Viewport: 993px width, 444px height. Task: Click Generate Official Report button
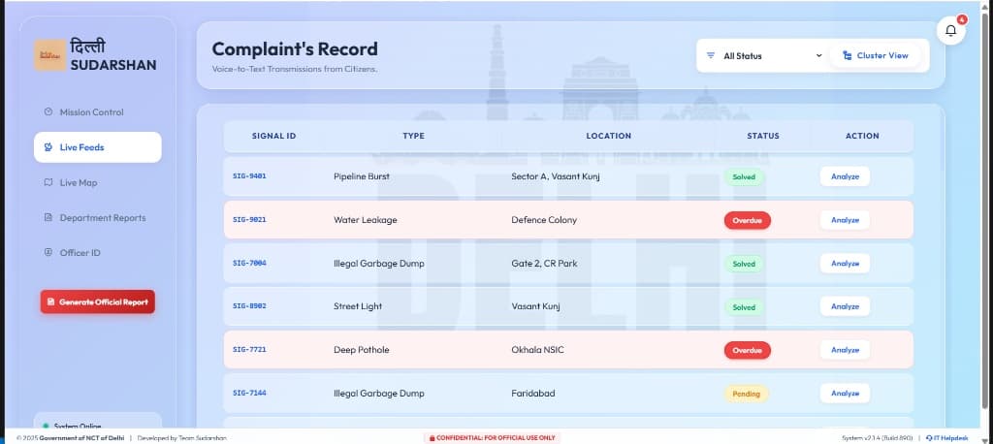coord(98,302)
